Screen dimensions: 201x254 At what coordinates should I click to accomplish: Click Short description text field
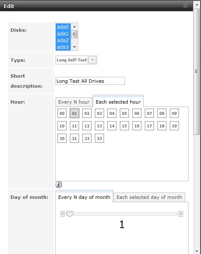(x=90, y=81)
